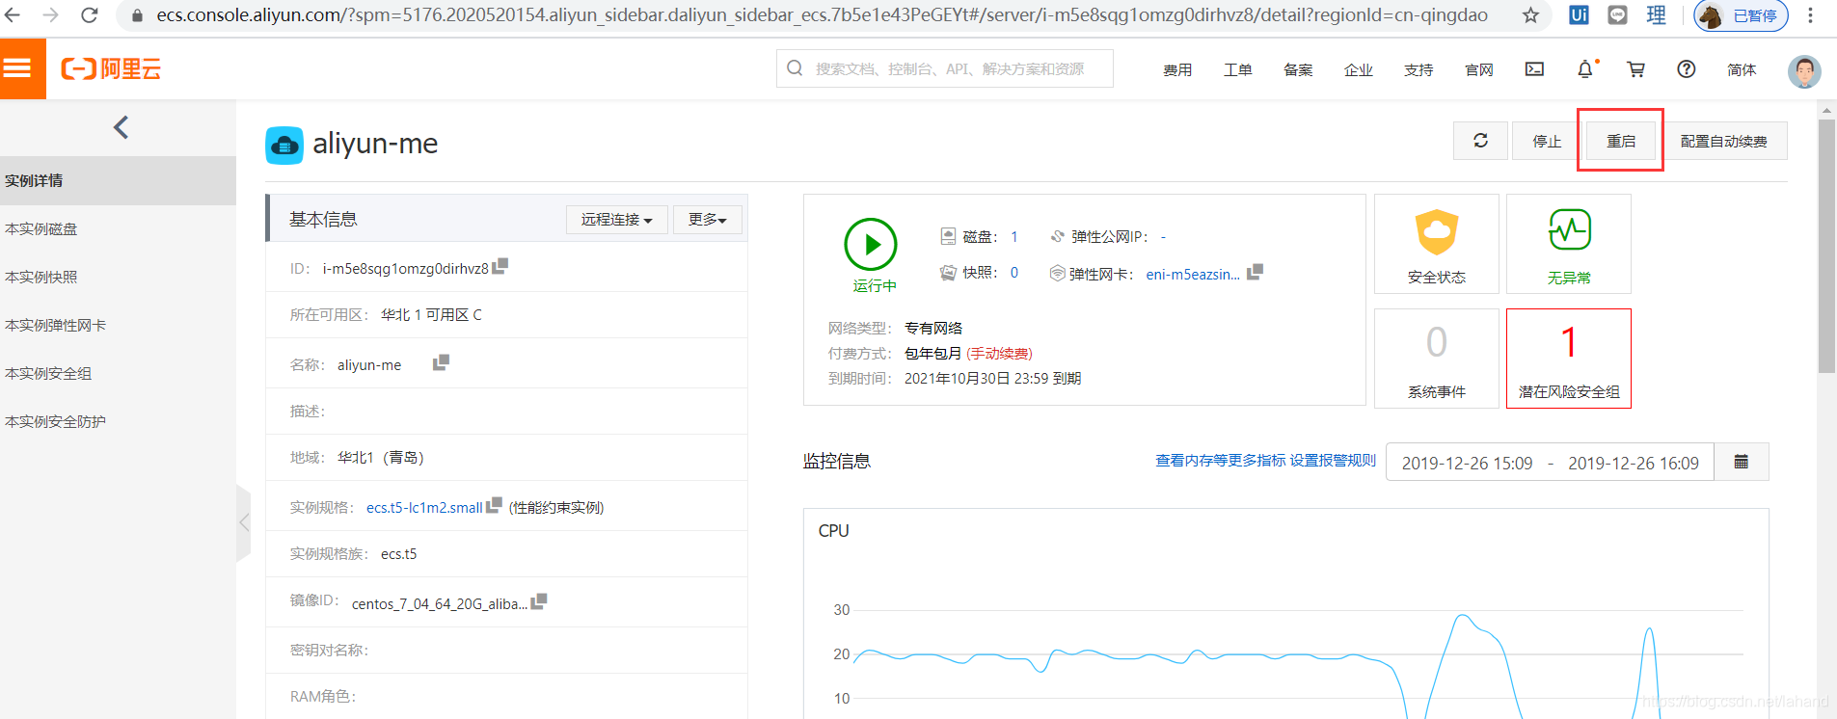Open the 设置报警规则 link
1837x719 pixels.
tap(1333, 461)
